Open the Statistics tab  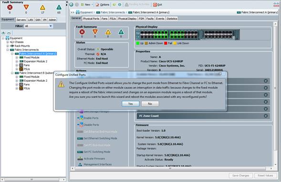pyautogui.click(x=172, y=19)
